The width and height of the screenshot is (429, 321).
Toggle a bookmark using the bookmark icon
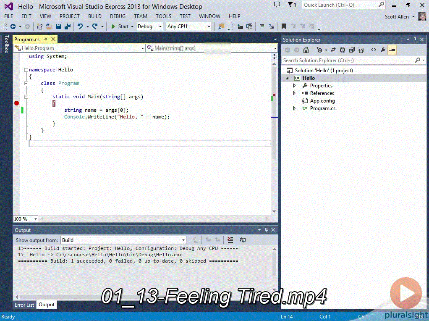point(284,26)
